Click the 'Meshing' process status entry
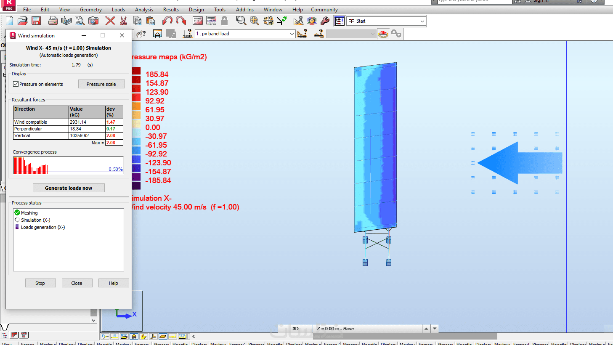The image size is (613, 345). [29, 213]
